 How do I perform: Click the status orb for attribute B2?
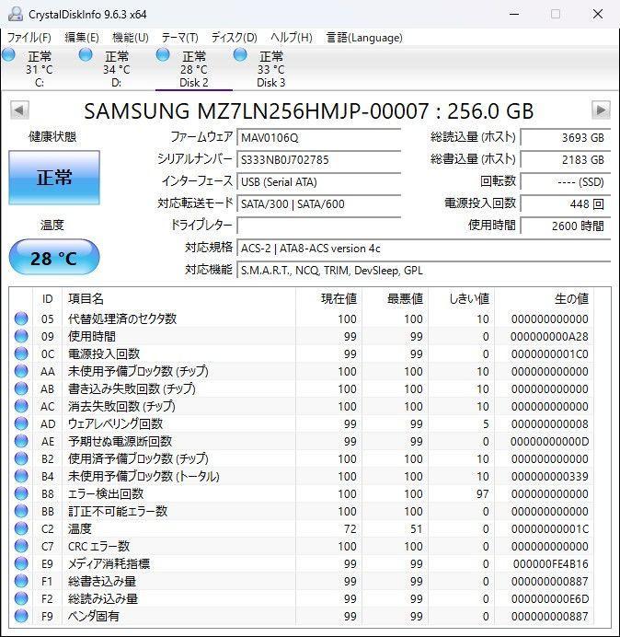(x=21, y=458)
